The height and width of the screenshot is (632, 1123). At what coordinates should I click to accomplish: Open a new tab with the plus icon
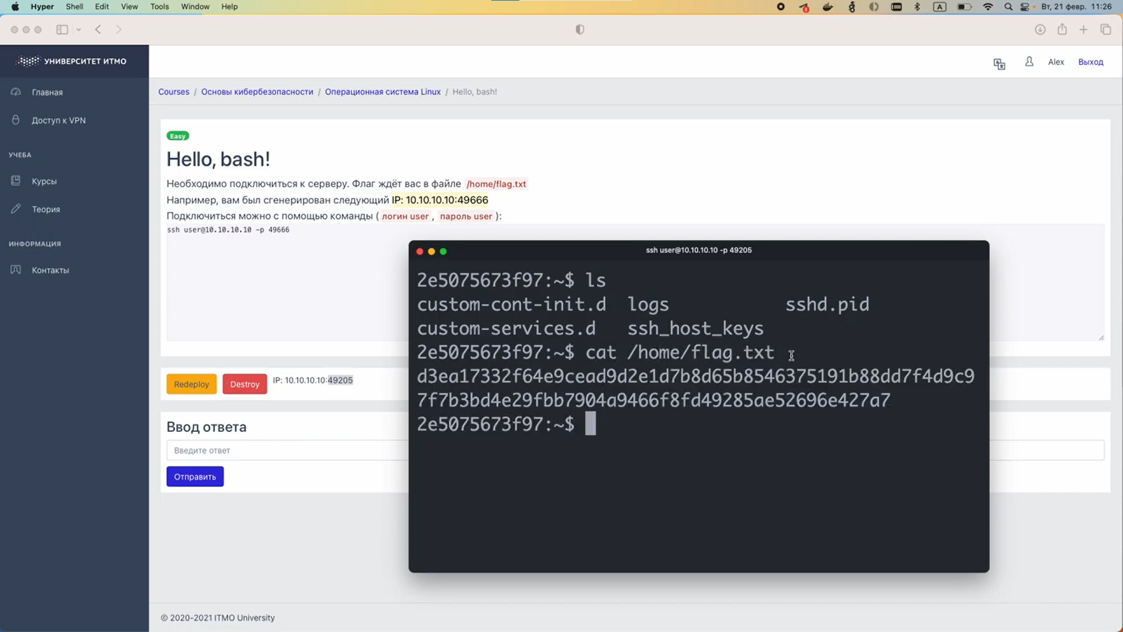pyautogui.click(x=1083, y=30)
